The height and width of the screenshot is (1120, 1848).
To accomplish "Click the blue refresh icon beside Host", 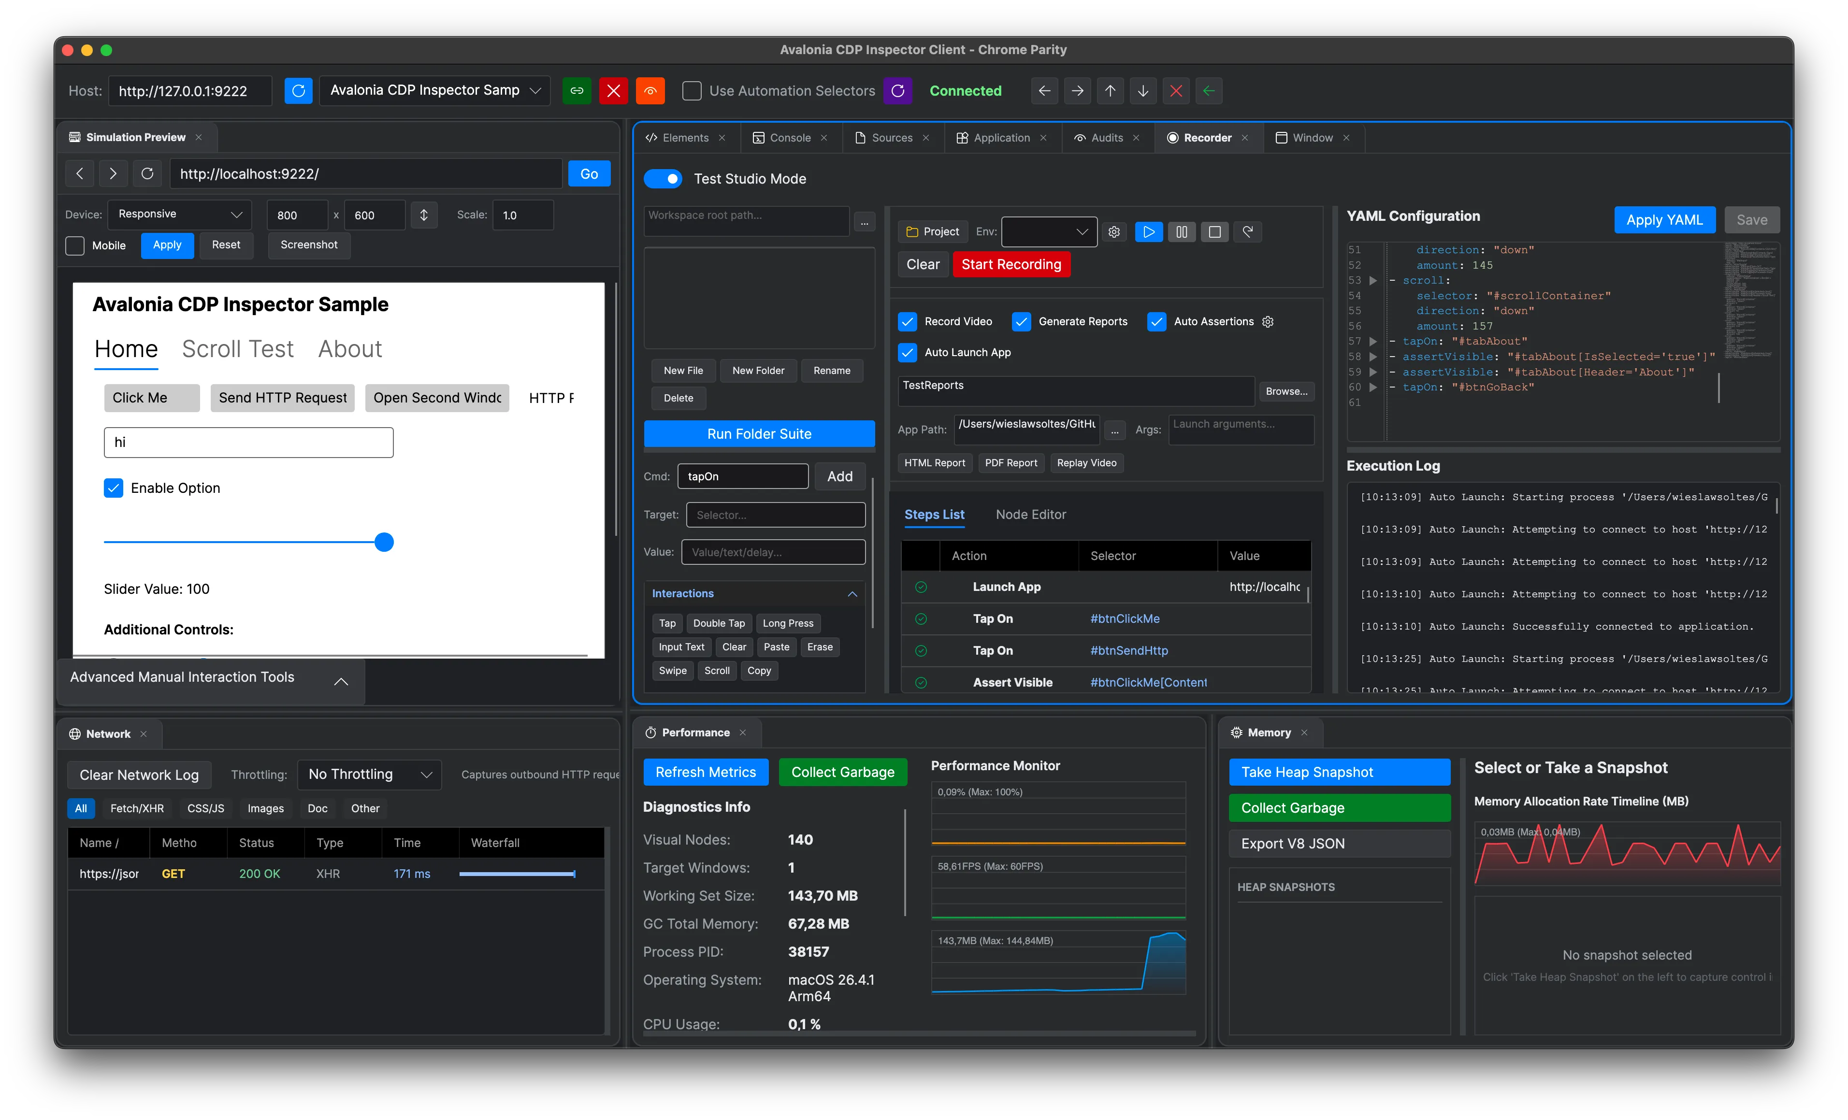I will pyautogui.click(x=298, y=91).
